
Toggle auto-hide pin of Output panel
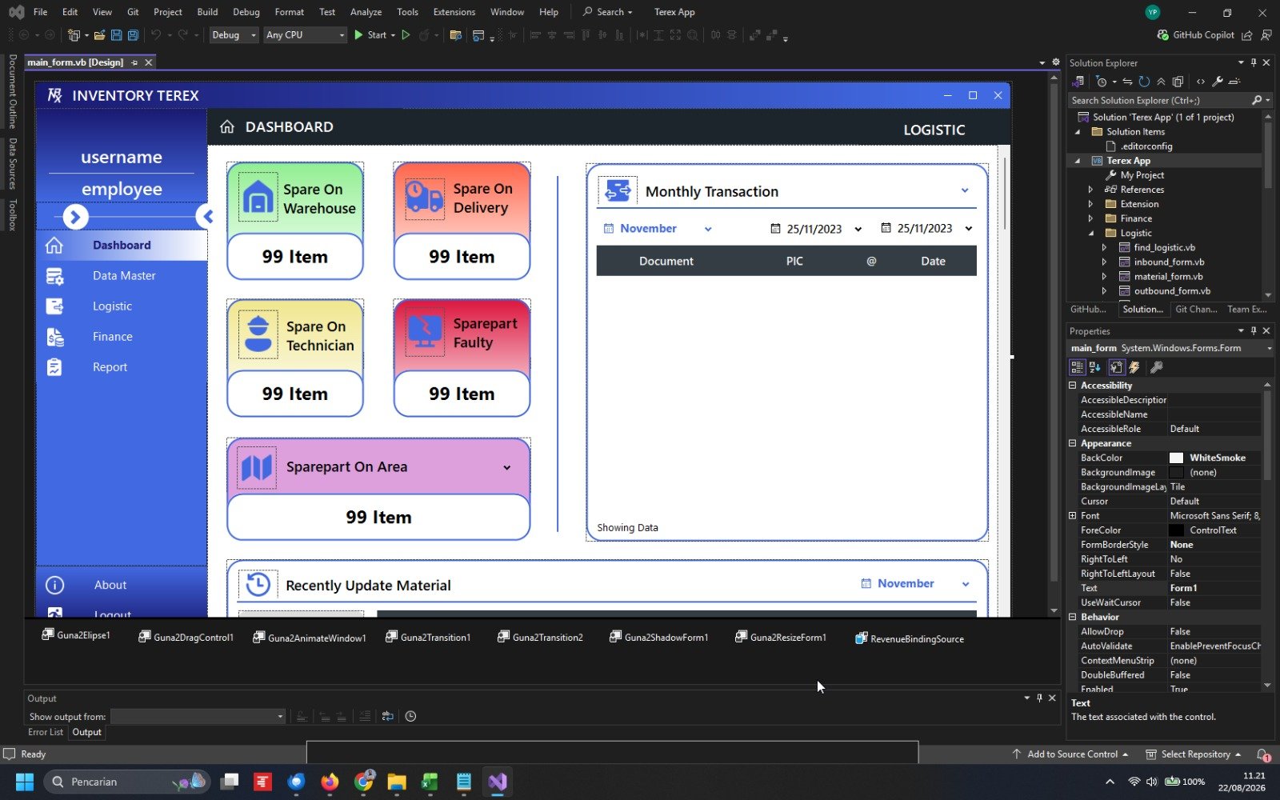click(1039, 698)
